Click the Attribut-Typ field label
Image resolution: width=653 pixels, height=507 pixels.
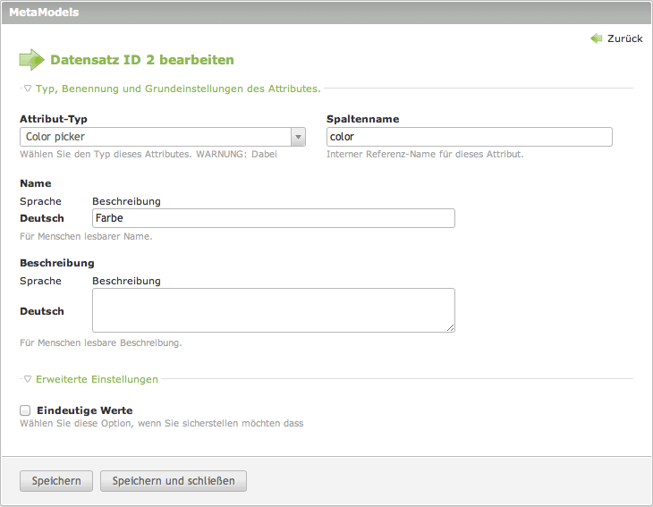(x=53, y=119)
